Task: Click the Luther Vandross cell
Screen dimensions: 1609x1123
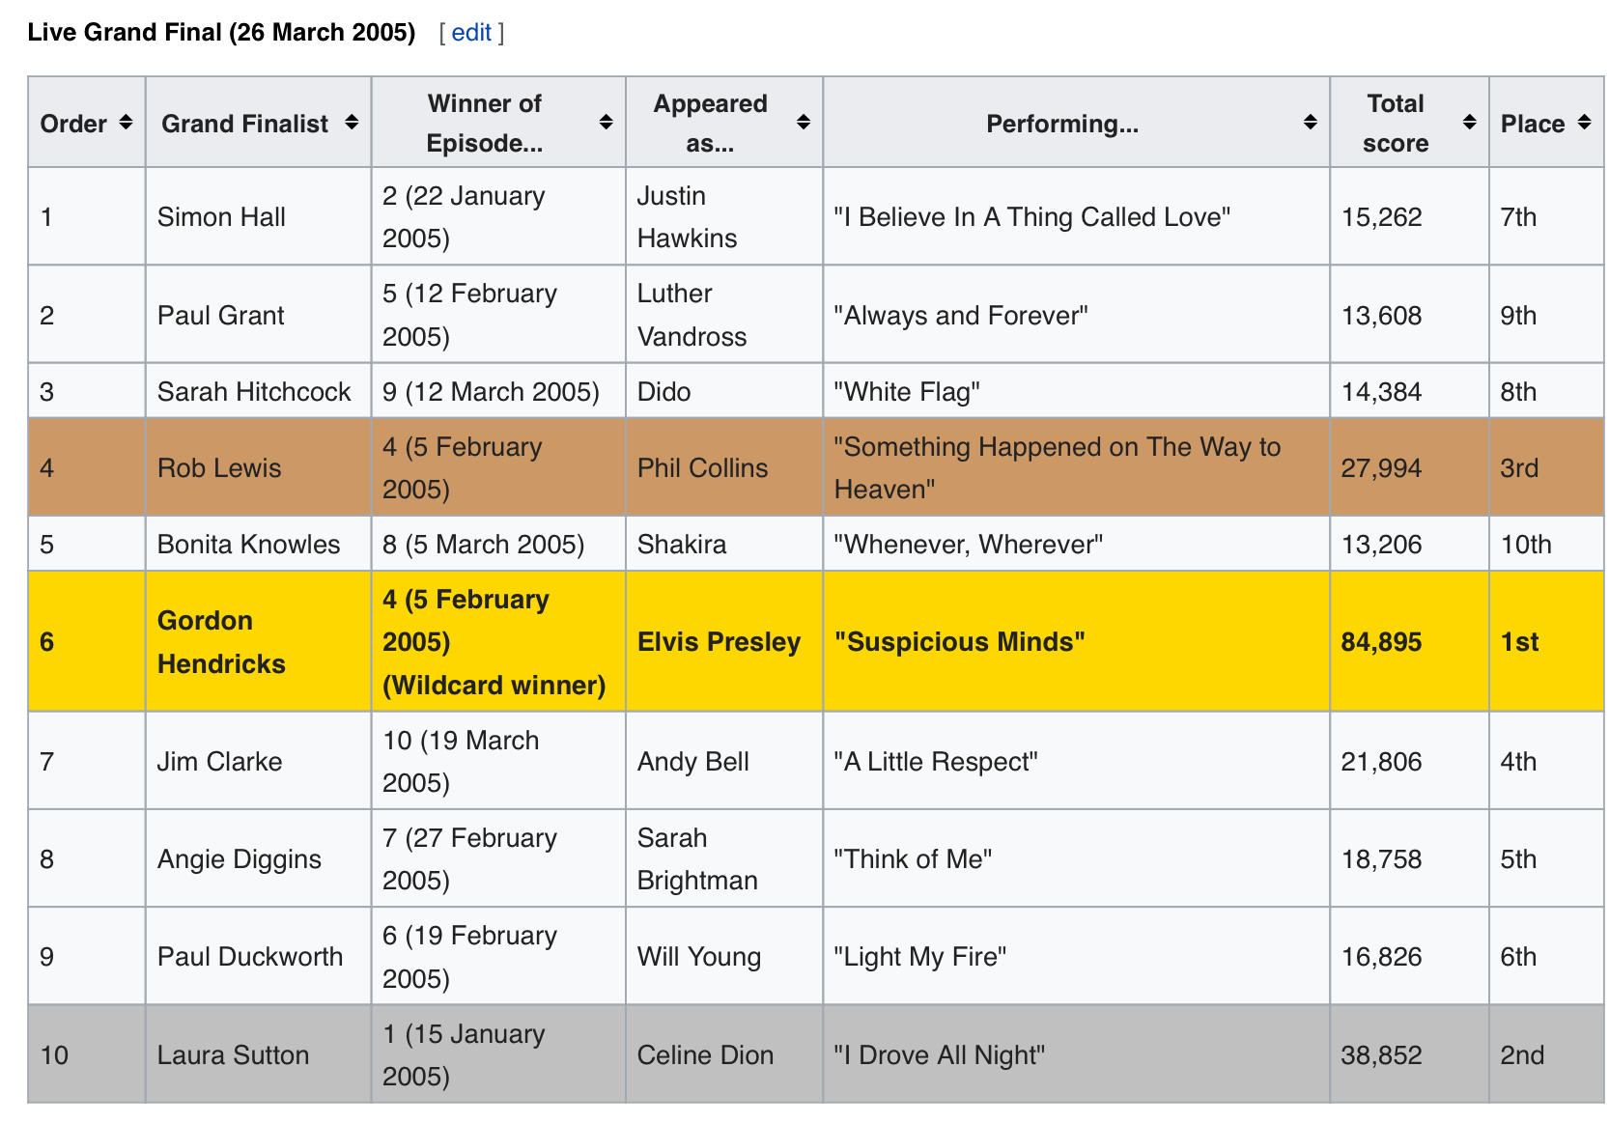Action: pos(724,315)
